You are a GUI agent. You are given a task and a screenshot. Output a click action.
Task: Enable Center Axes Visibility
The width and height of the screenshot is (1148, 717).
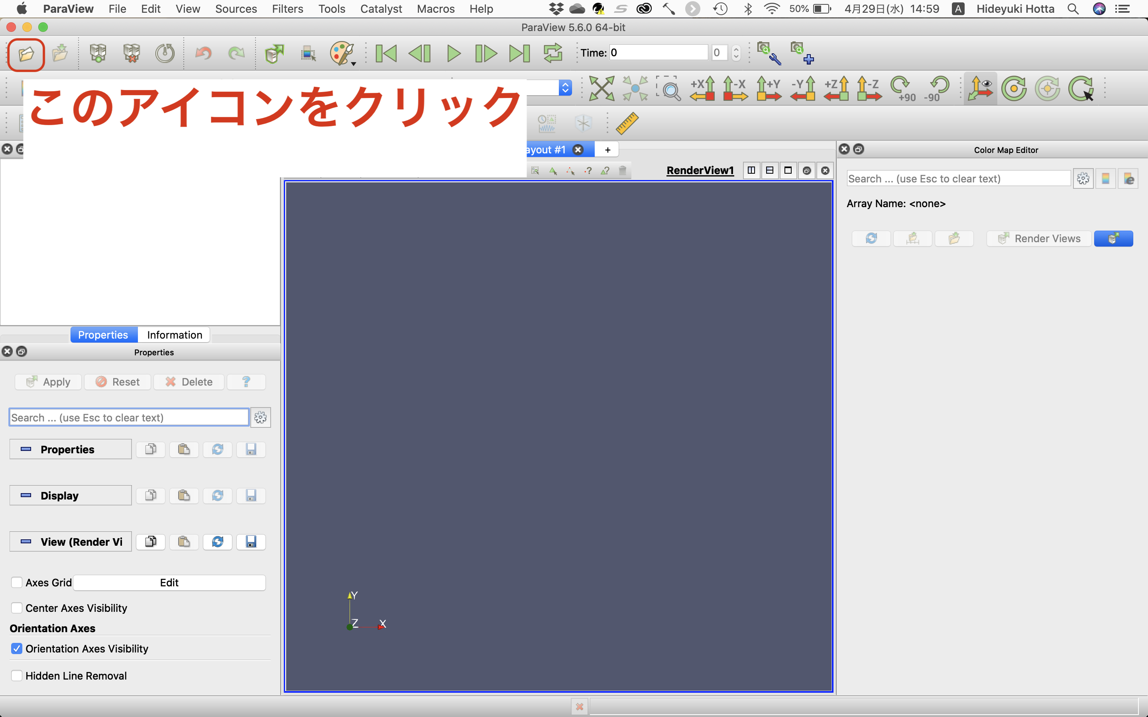[x=17, y=608]
